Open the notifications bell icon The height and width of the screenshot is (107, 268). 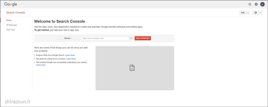point(256,4)
